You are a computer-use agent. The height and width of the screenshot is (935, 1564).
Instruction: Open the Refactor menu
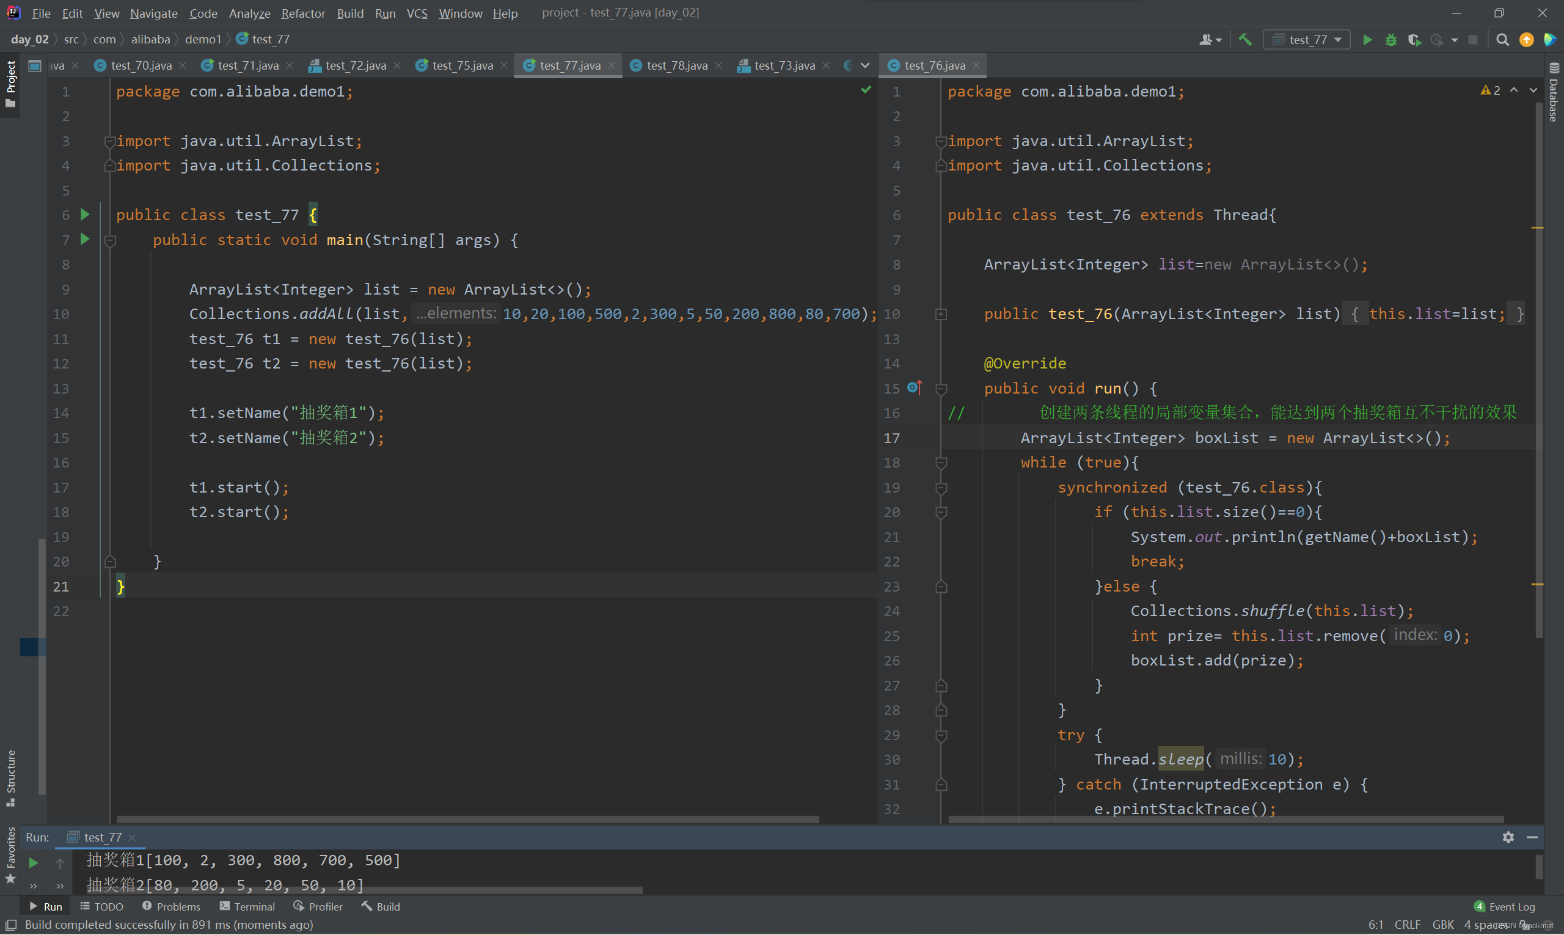[303, 13]
